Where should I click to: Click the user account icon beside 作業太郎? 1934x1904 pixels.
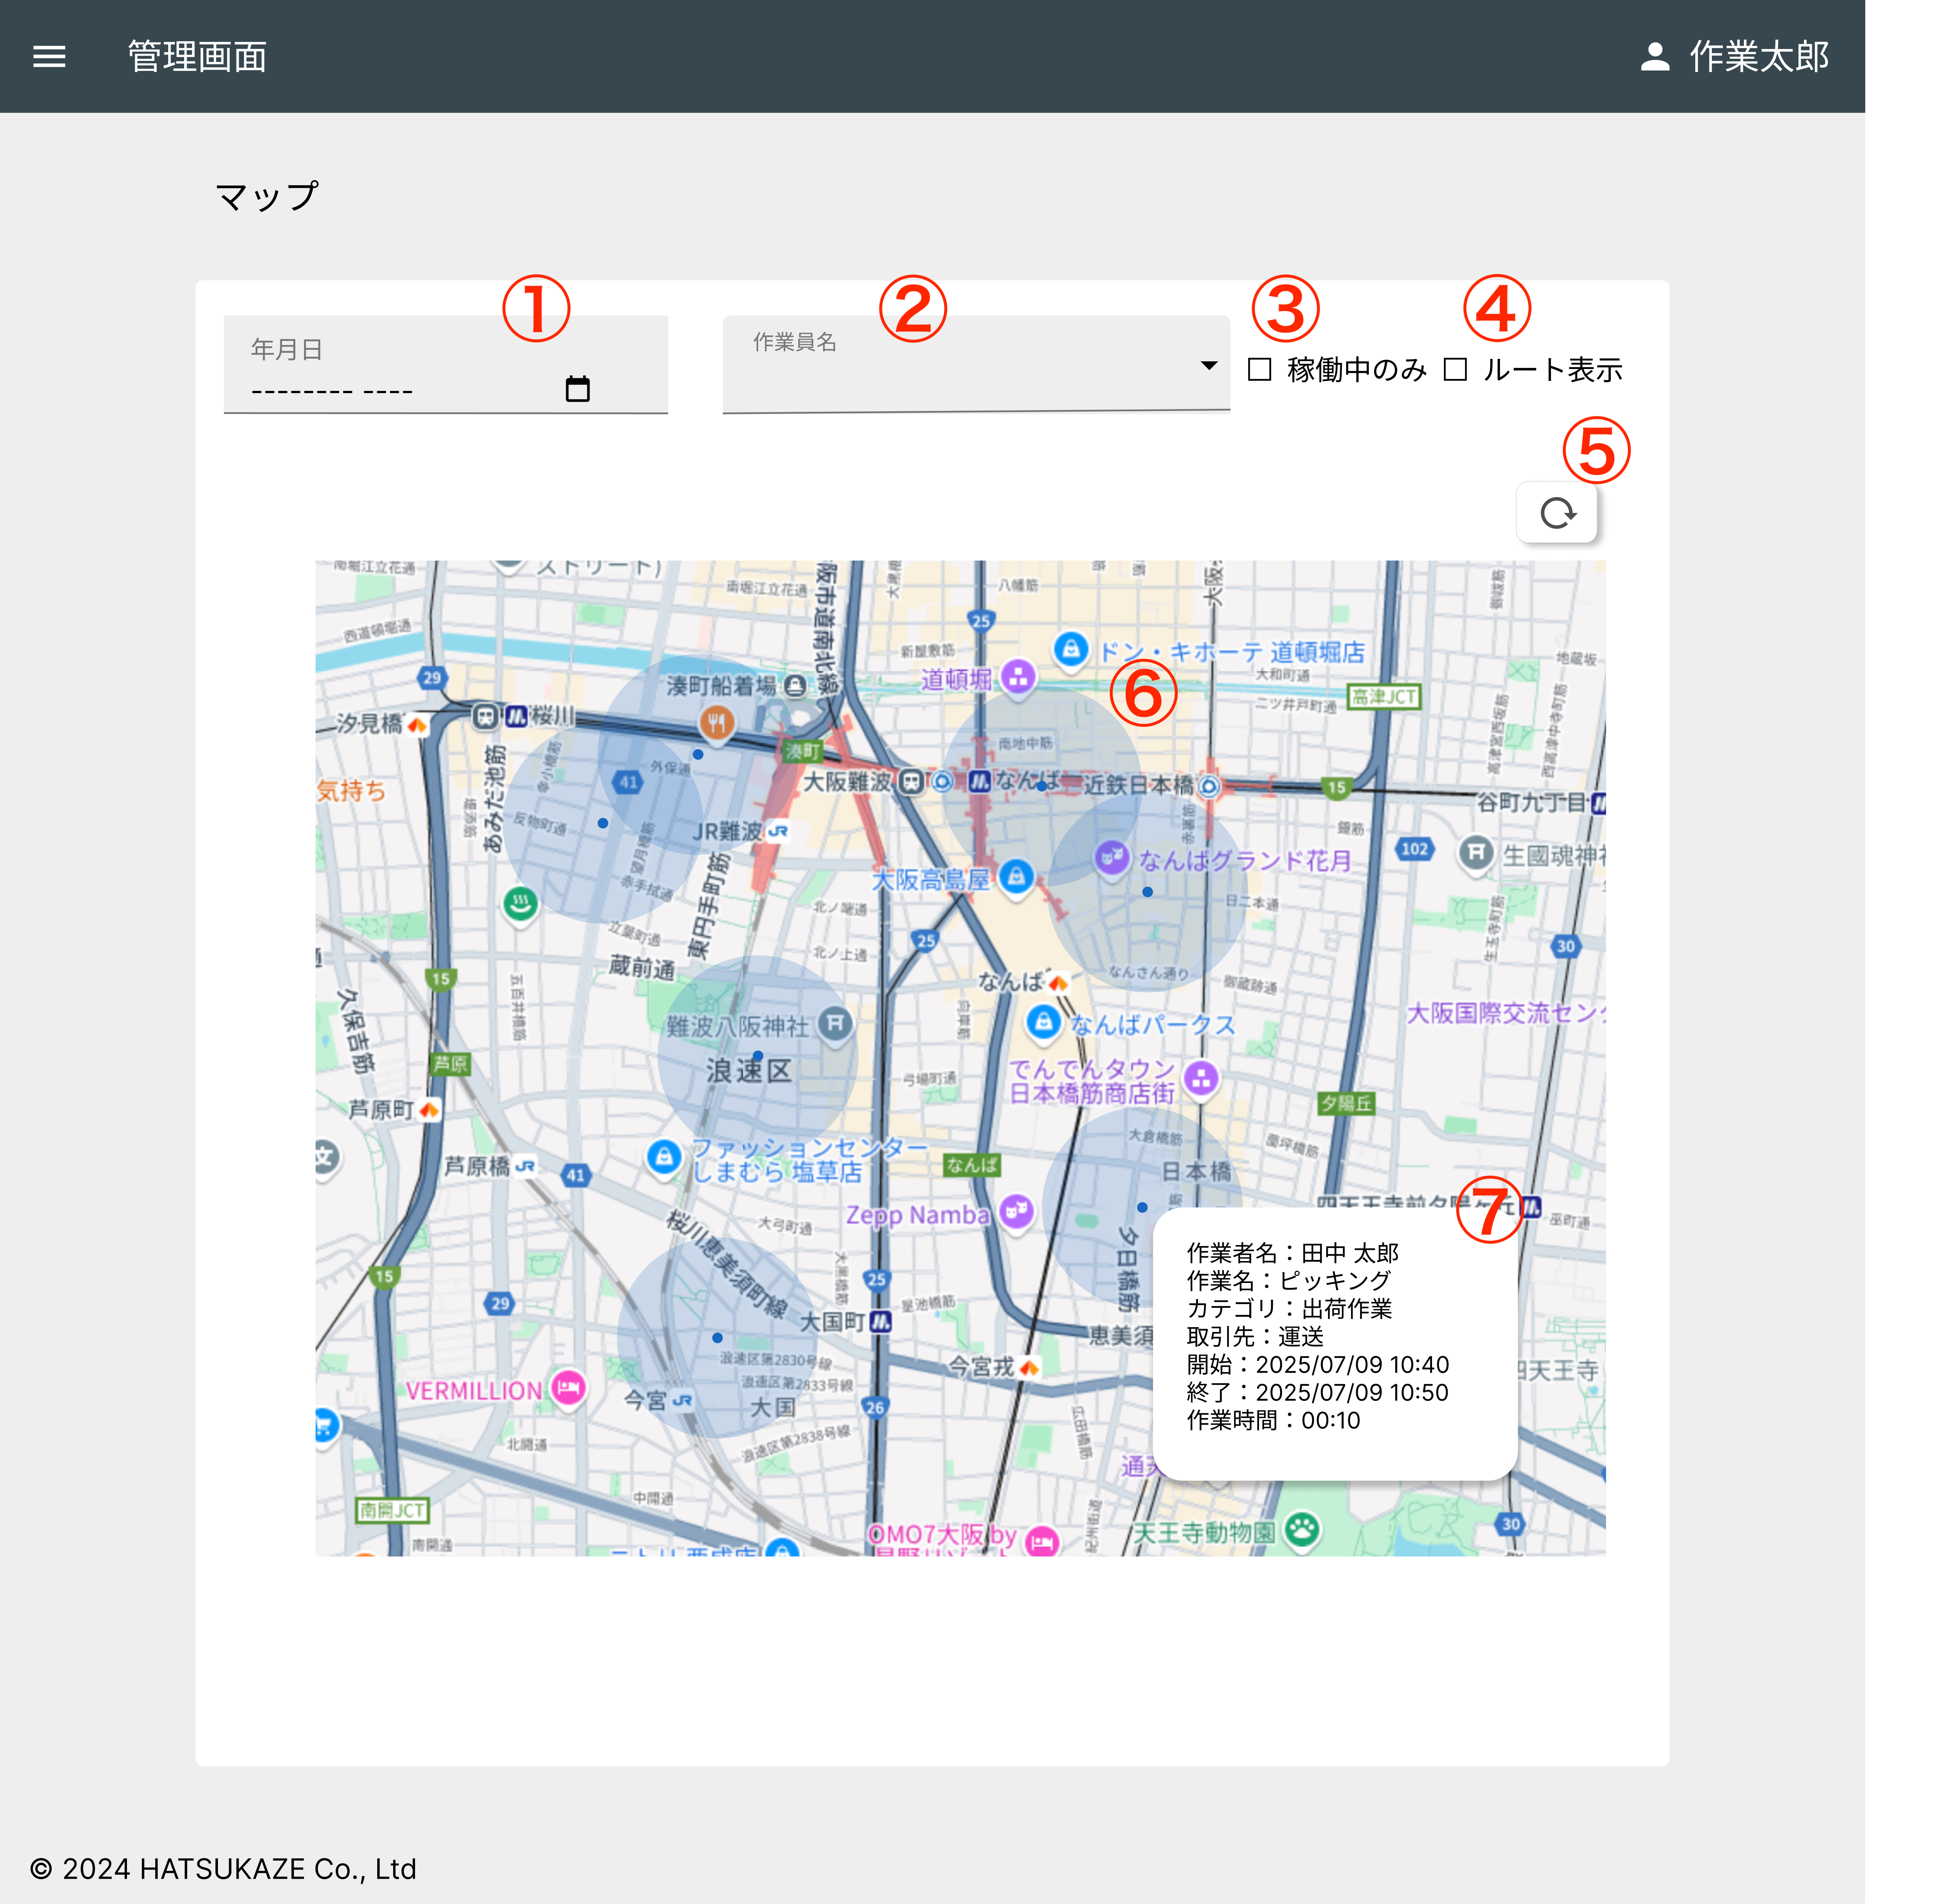tap(1655, 56)
